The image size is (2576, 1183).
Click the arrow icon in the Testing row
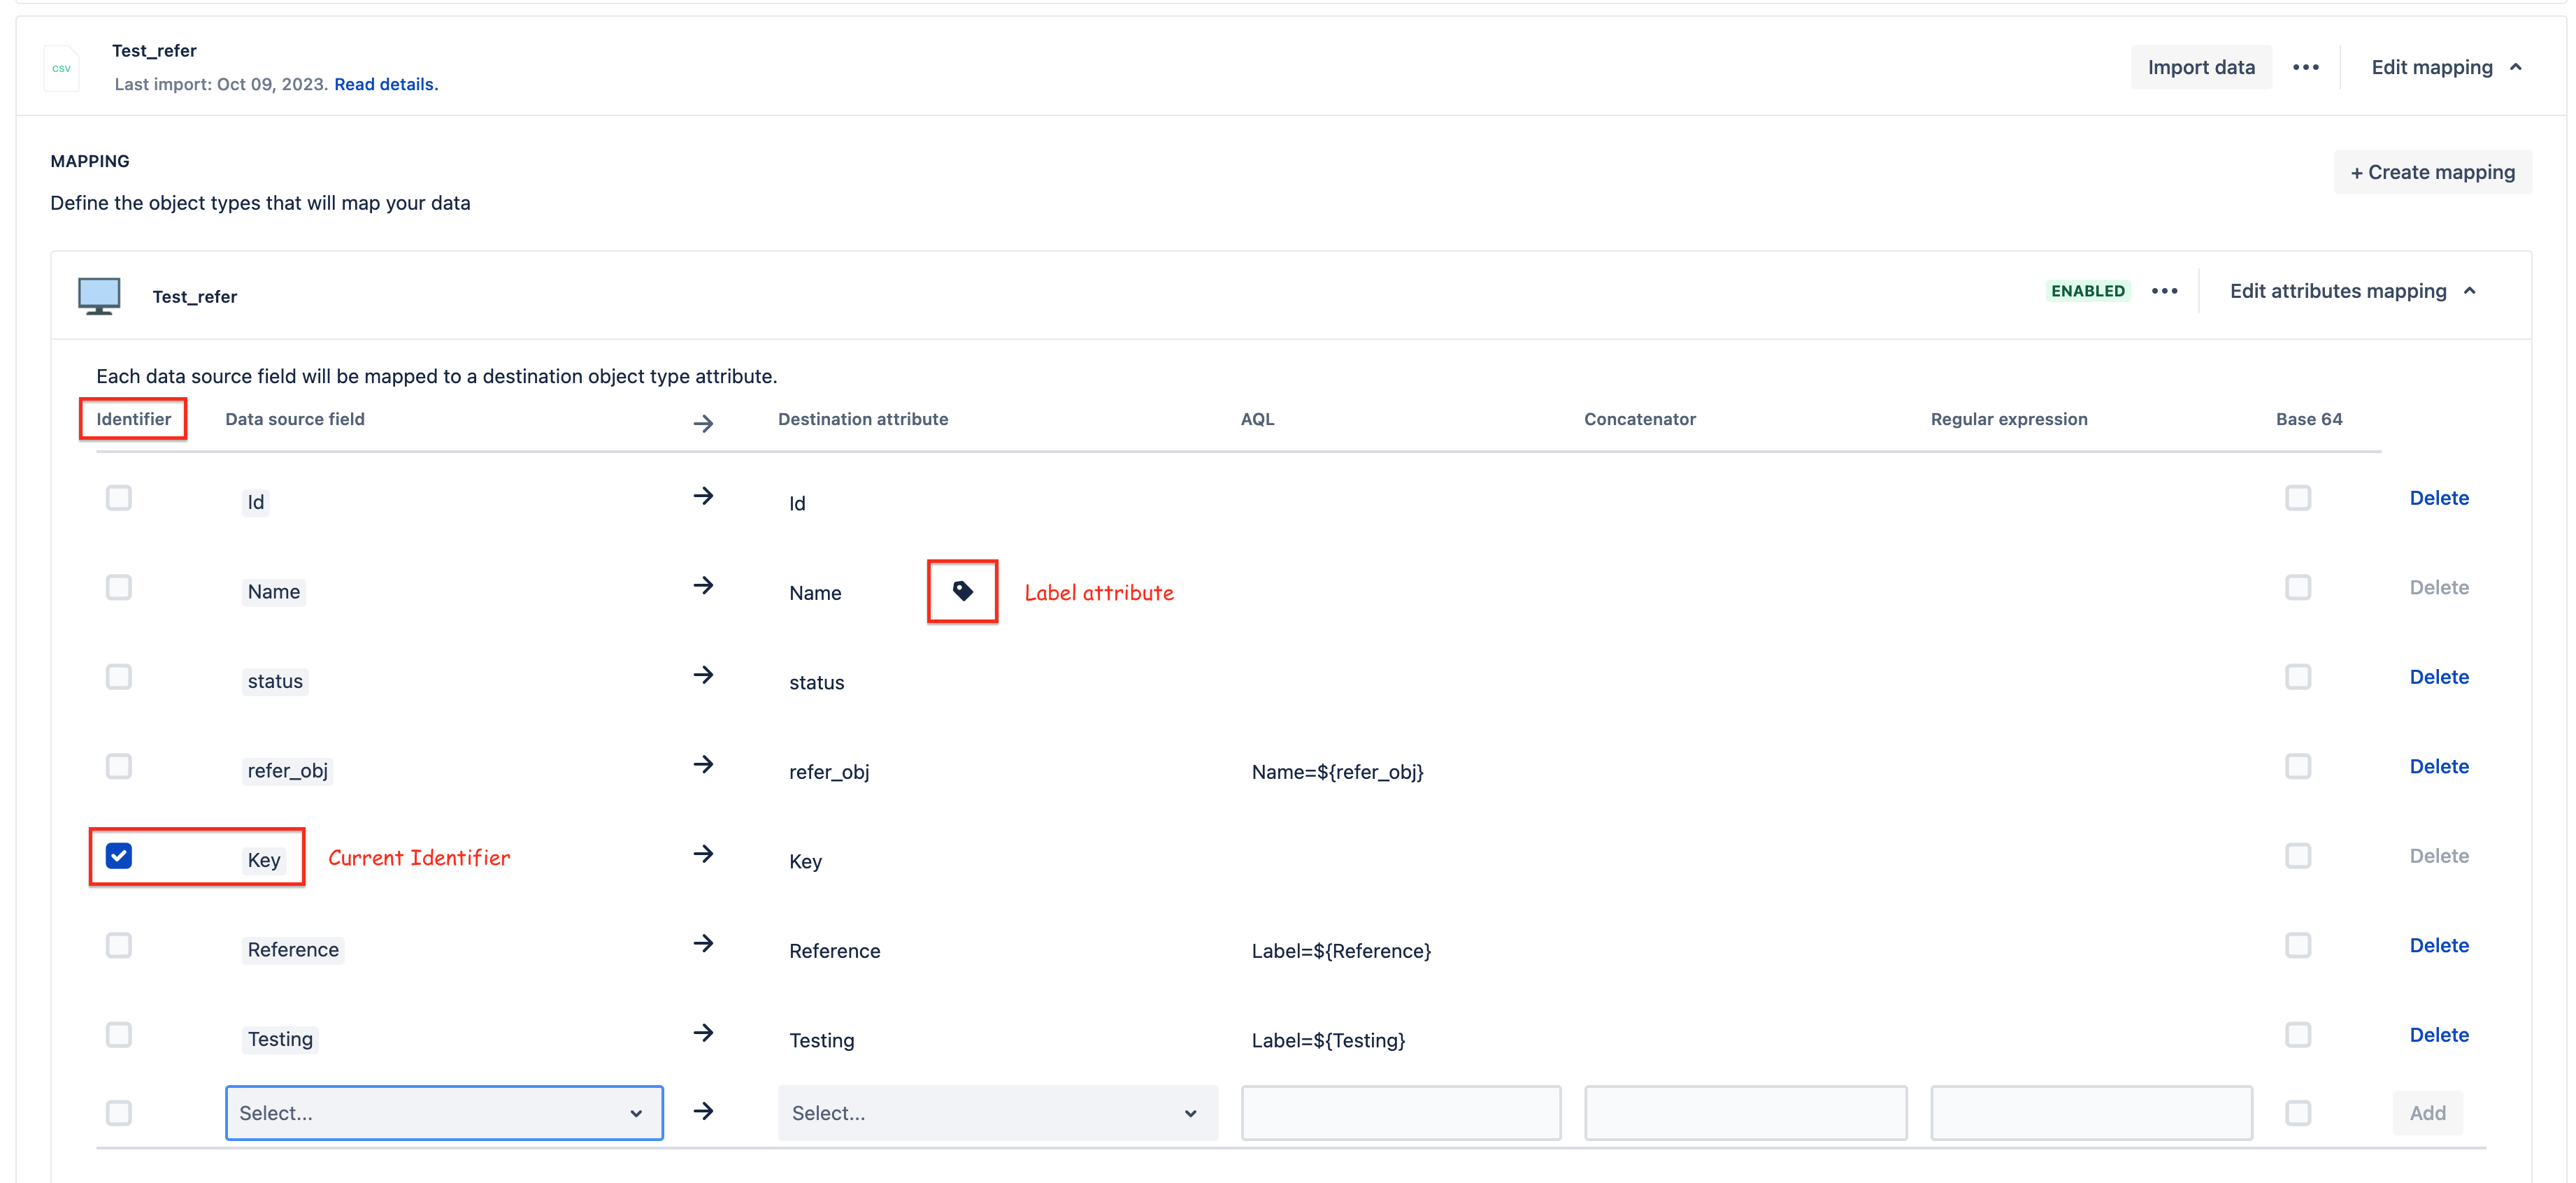tap(703, 1033)
